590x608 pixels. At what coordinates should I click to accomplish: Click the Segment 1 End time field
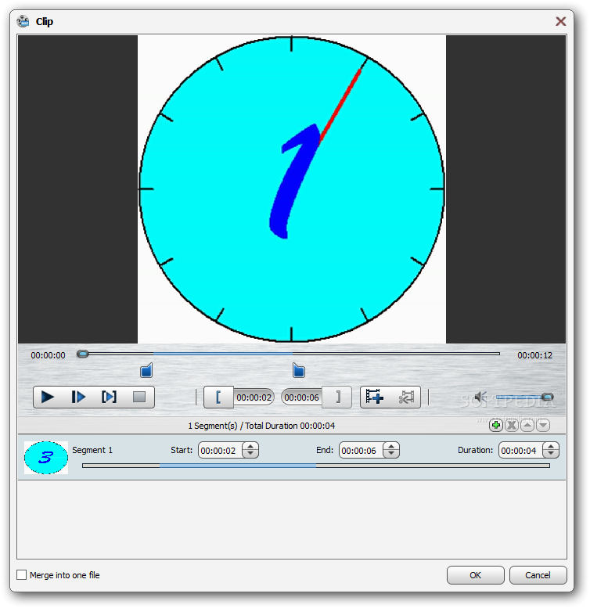361,451
